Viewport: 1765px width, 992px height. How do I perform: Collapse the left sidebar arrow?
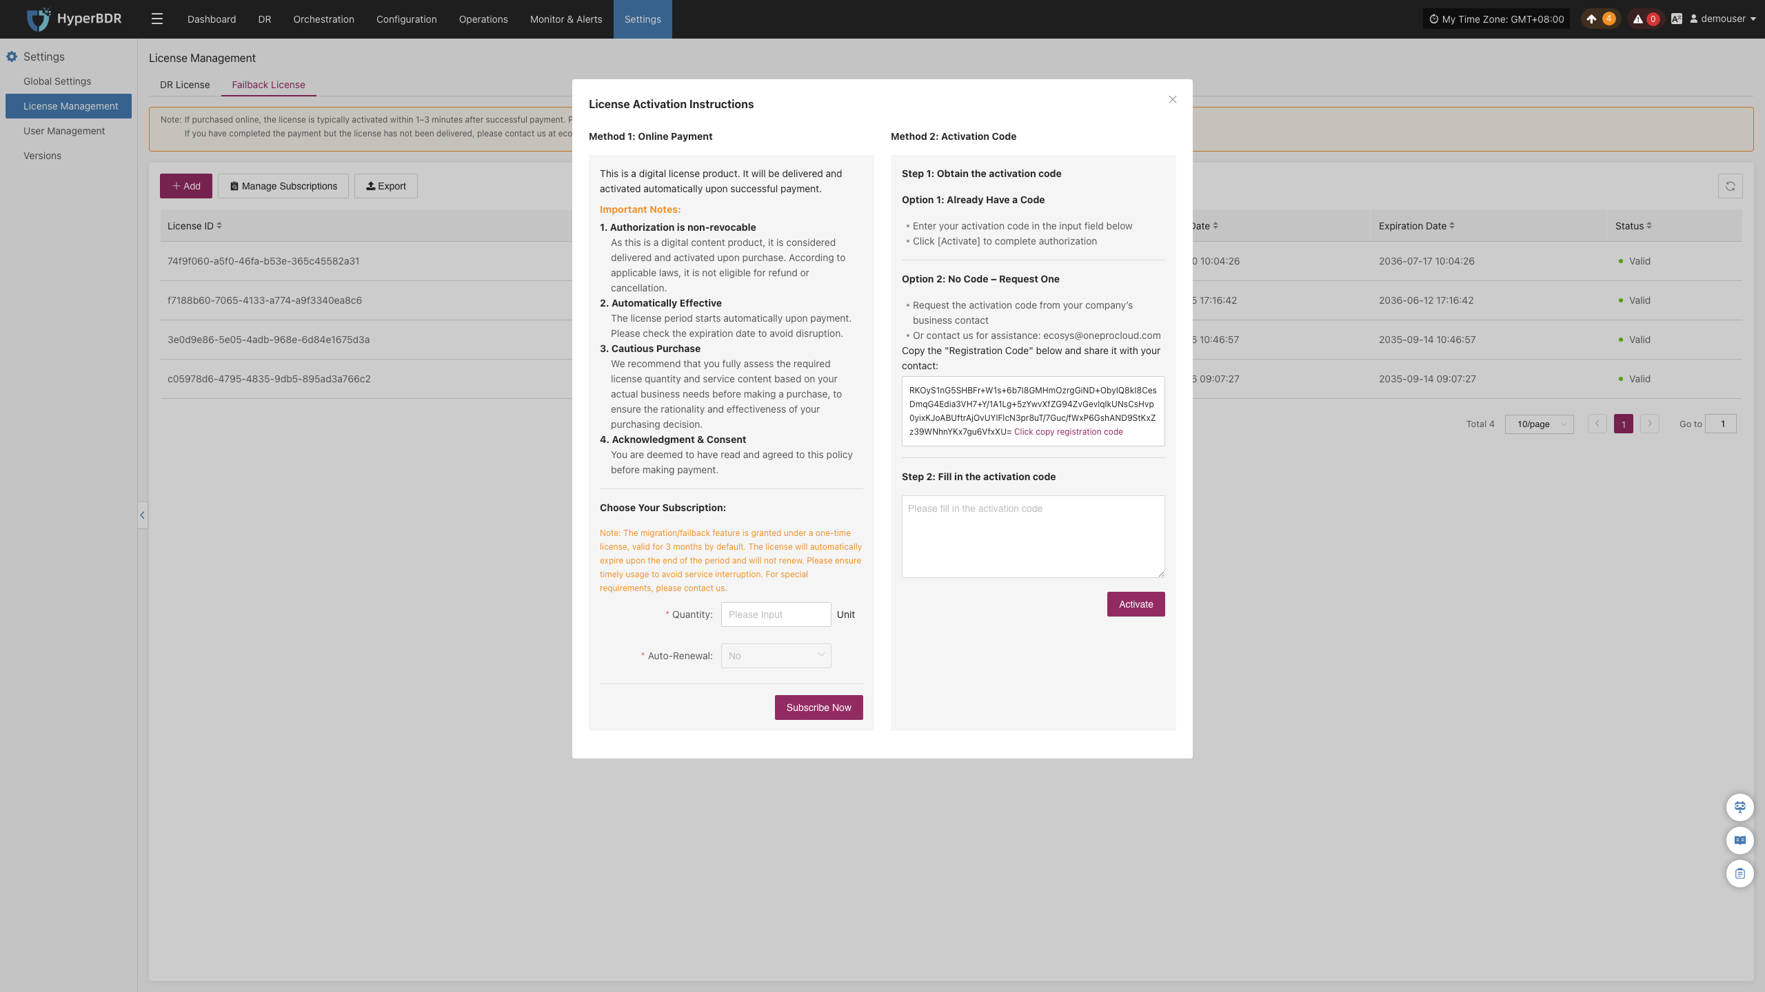pyautogui.click(x=143, y=515)
